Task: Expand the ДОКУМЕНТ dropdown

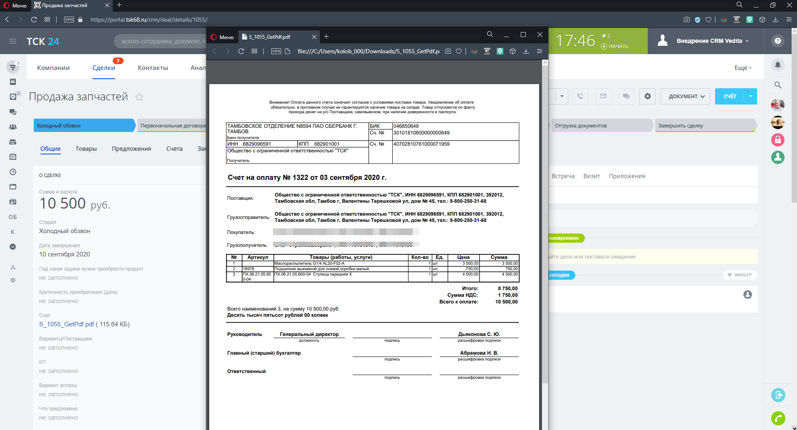Action: 686,96
